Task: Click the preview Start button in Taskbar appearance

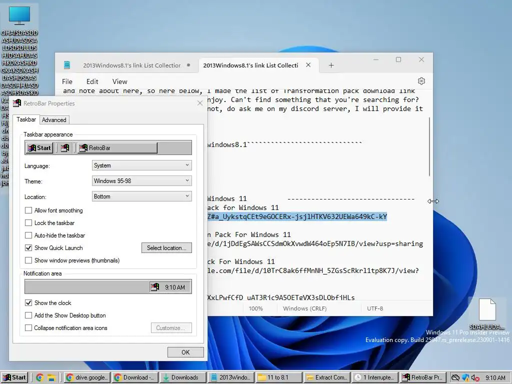Action: point(39,148)
